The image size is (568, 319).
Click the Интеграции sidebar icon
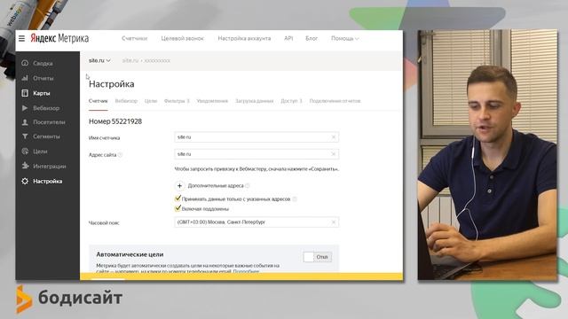click(x=25, y=166)
